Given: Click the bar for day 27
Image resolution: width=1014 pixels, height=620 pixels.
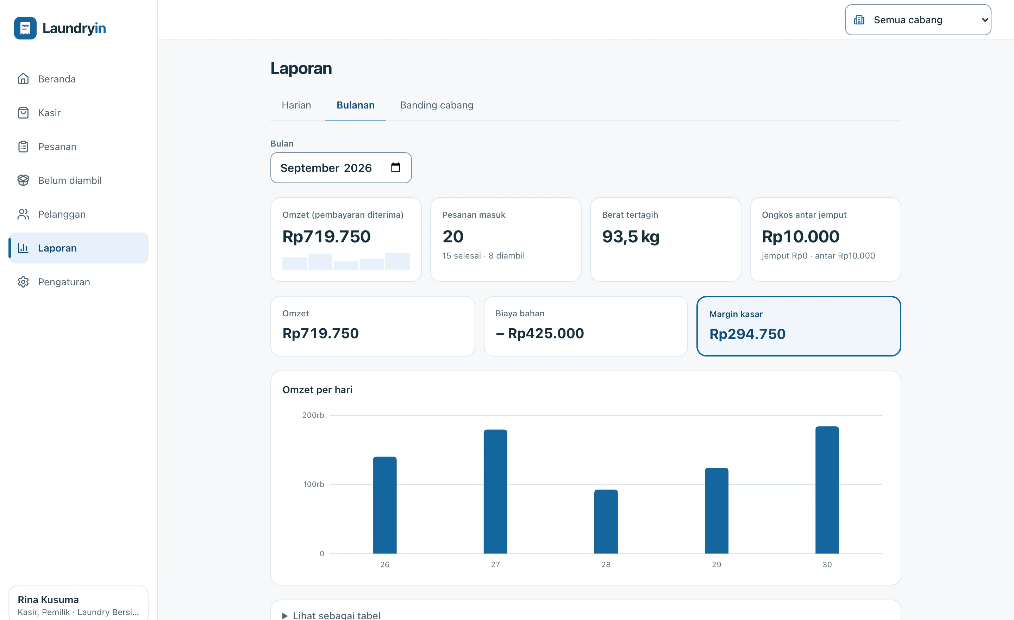Looking at the screenshot, I should pyautogui.click(x=495, y=491).
